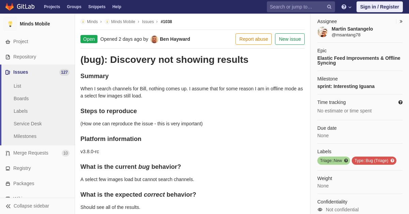Click the search magnifier icon
This screenshot has height=214, width=409.
[x=329, y=7]
